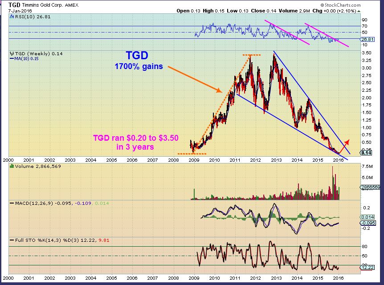The image size is (384, 285).
Task: Click the Low 0.13 value
Action: [x=237, y=11]
